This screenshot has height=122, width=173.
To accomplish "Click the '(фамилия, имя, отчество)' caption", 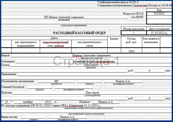I will (x=92, y=58).
